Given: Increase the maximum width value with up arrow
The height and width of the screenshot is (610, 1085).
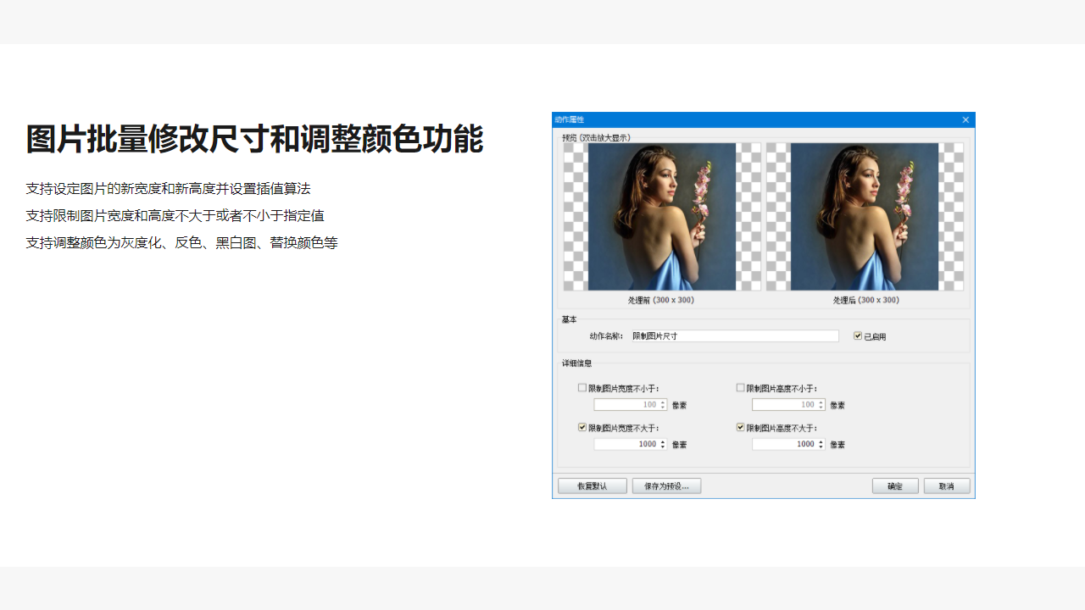Looking at the screenshot, I should (x=662, y=441).
